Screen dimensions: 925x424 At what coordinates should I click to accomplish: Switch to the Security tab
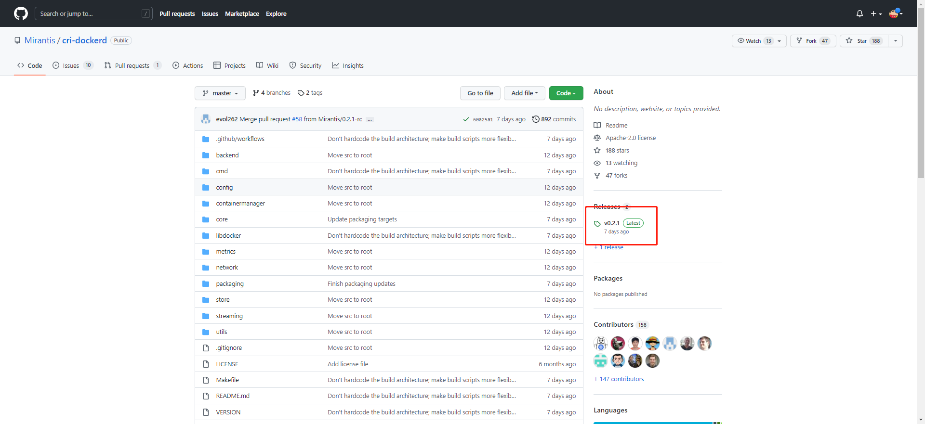[305, 65]
